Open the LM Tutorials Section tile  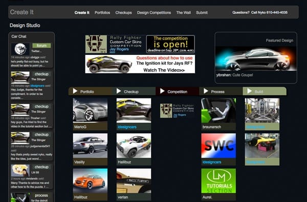[218, 181]
